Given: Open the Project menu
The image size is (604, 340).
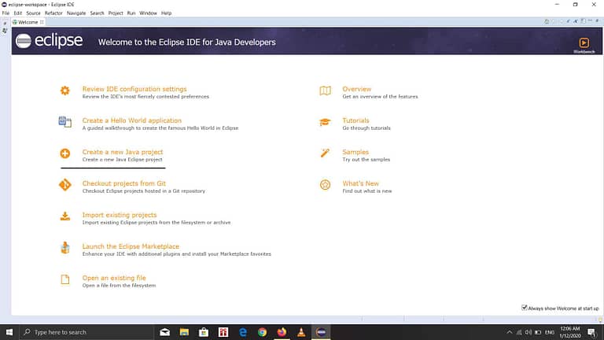Looking at the screenshot, I should 116,13.
